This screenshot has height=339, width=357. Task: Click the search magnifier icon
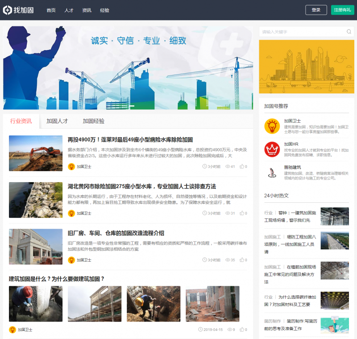[349, 32]
